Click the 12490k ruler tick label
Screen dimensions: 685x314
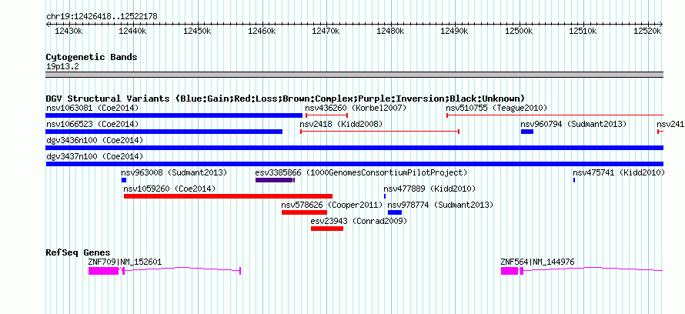click(x=455, y=31)
